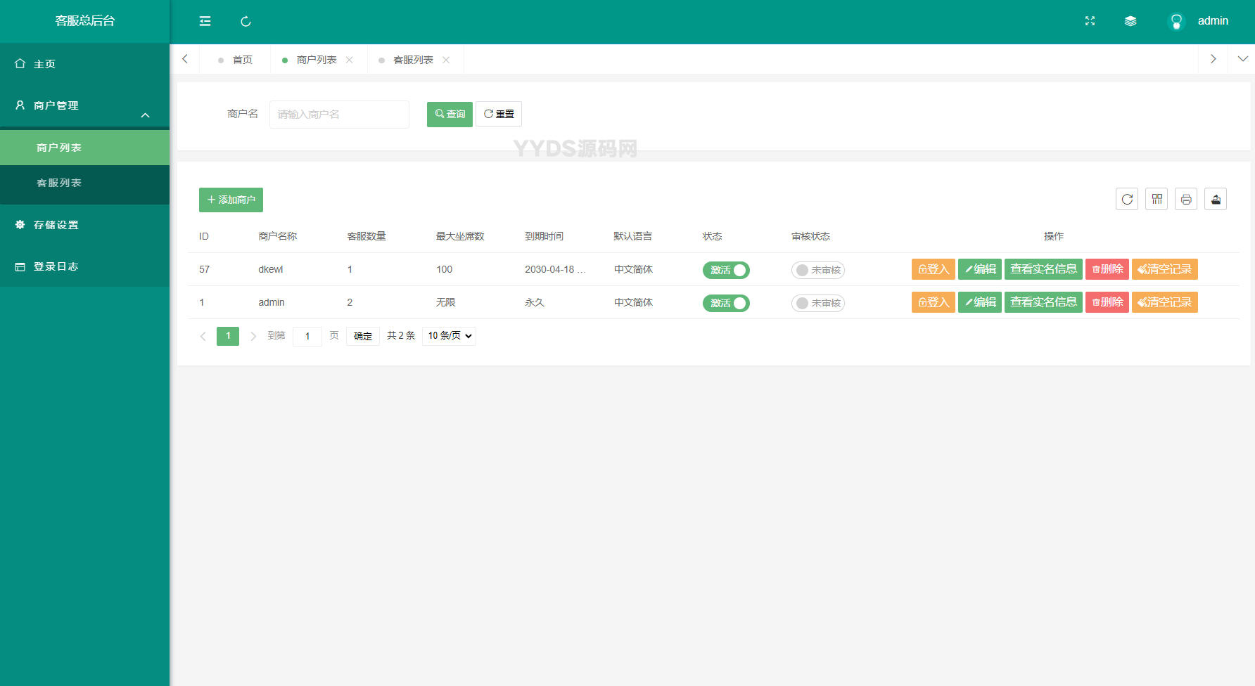Open the tab options dropdown arrow at top right
Viewport: 1255px width, 686px height.
pos(1242,59)
